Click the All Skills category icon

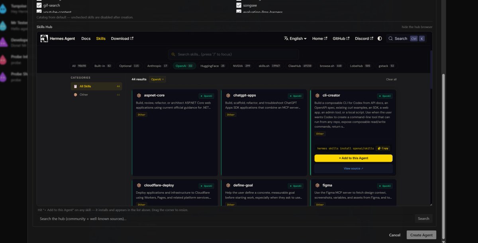pyautogui.click(x=76, y=86)
